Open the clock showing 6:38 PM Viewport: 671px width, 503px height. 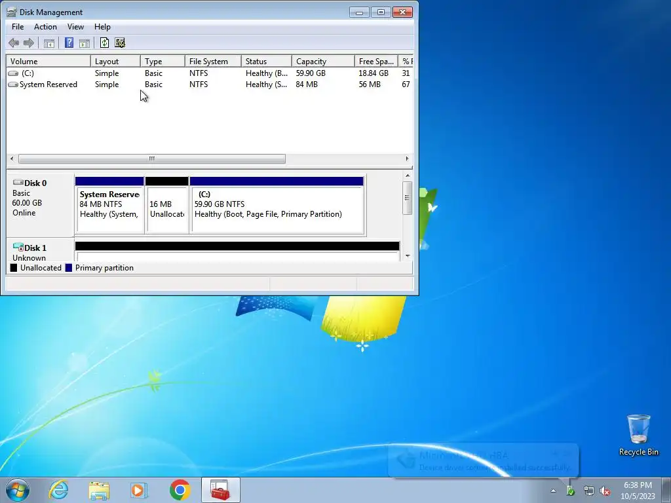point(638,491)
